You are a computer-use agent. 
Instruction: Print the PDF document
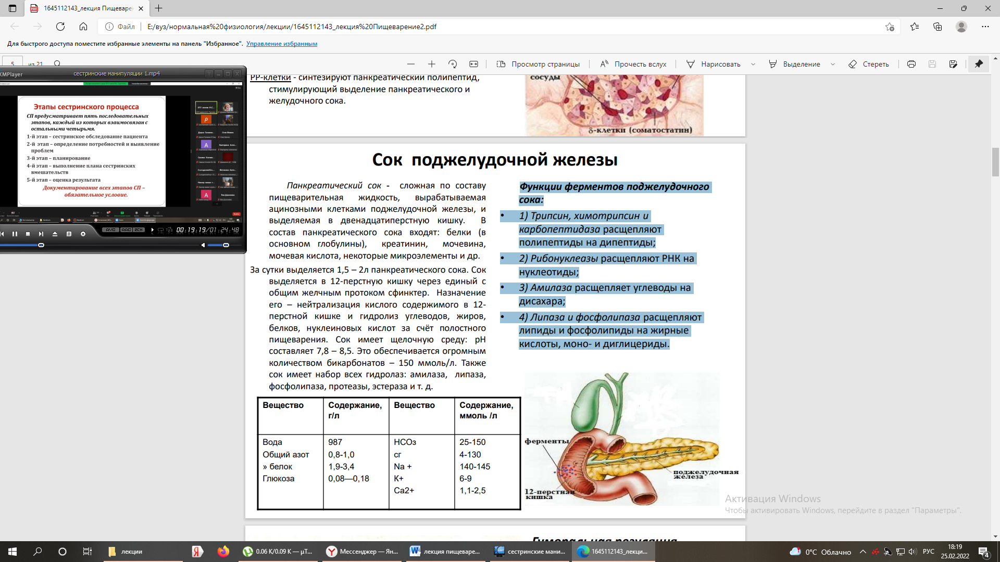pos(911,64)
